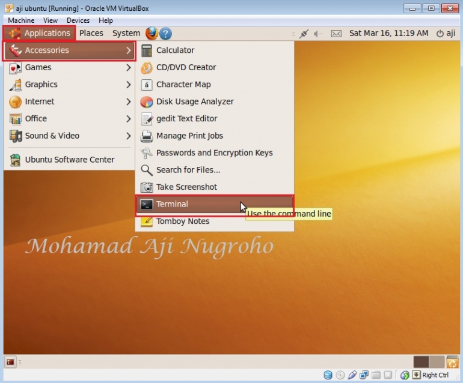Click the Character Map icon
The height and width of the screenshot is (383, 463).
147,85
